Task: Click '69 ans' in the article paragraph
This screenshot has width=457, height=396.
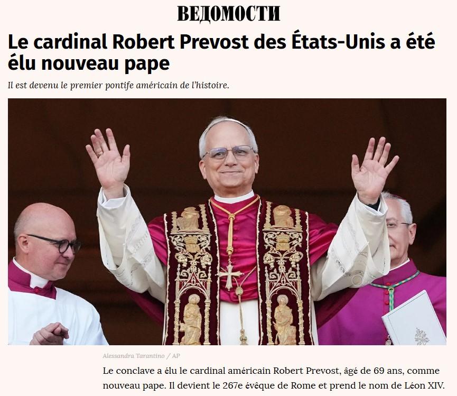Action: coord(388,371)
